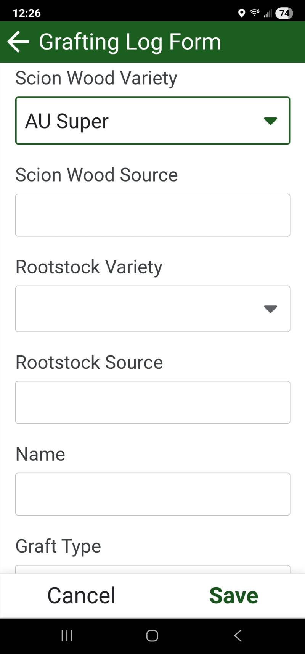Tap the cellular signal strength icon
This screenshot has width=305, height=654.
[x=268, y=13]
